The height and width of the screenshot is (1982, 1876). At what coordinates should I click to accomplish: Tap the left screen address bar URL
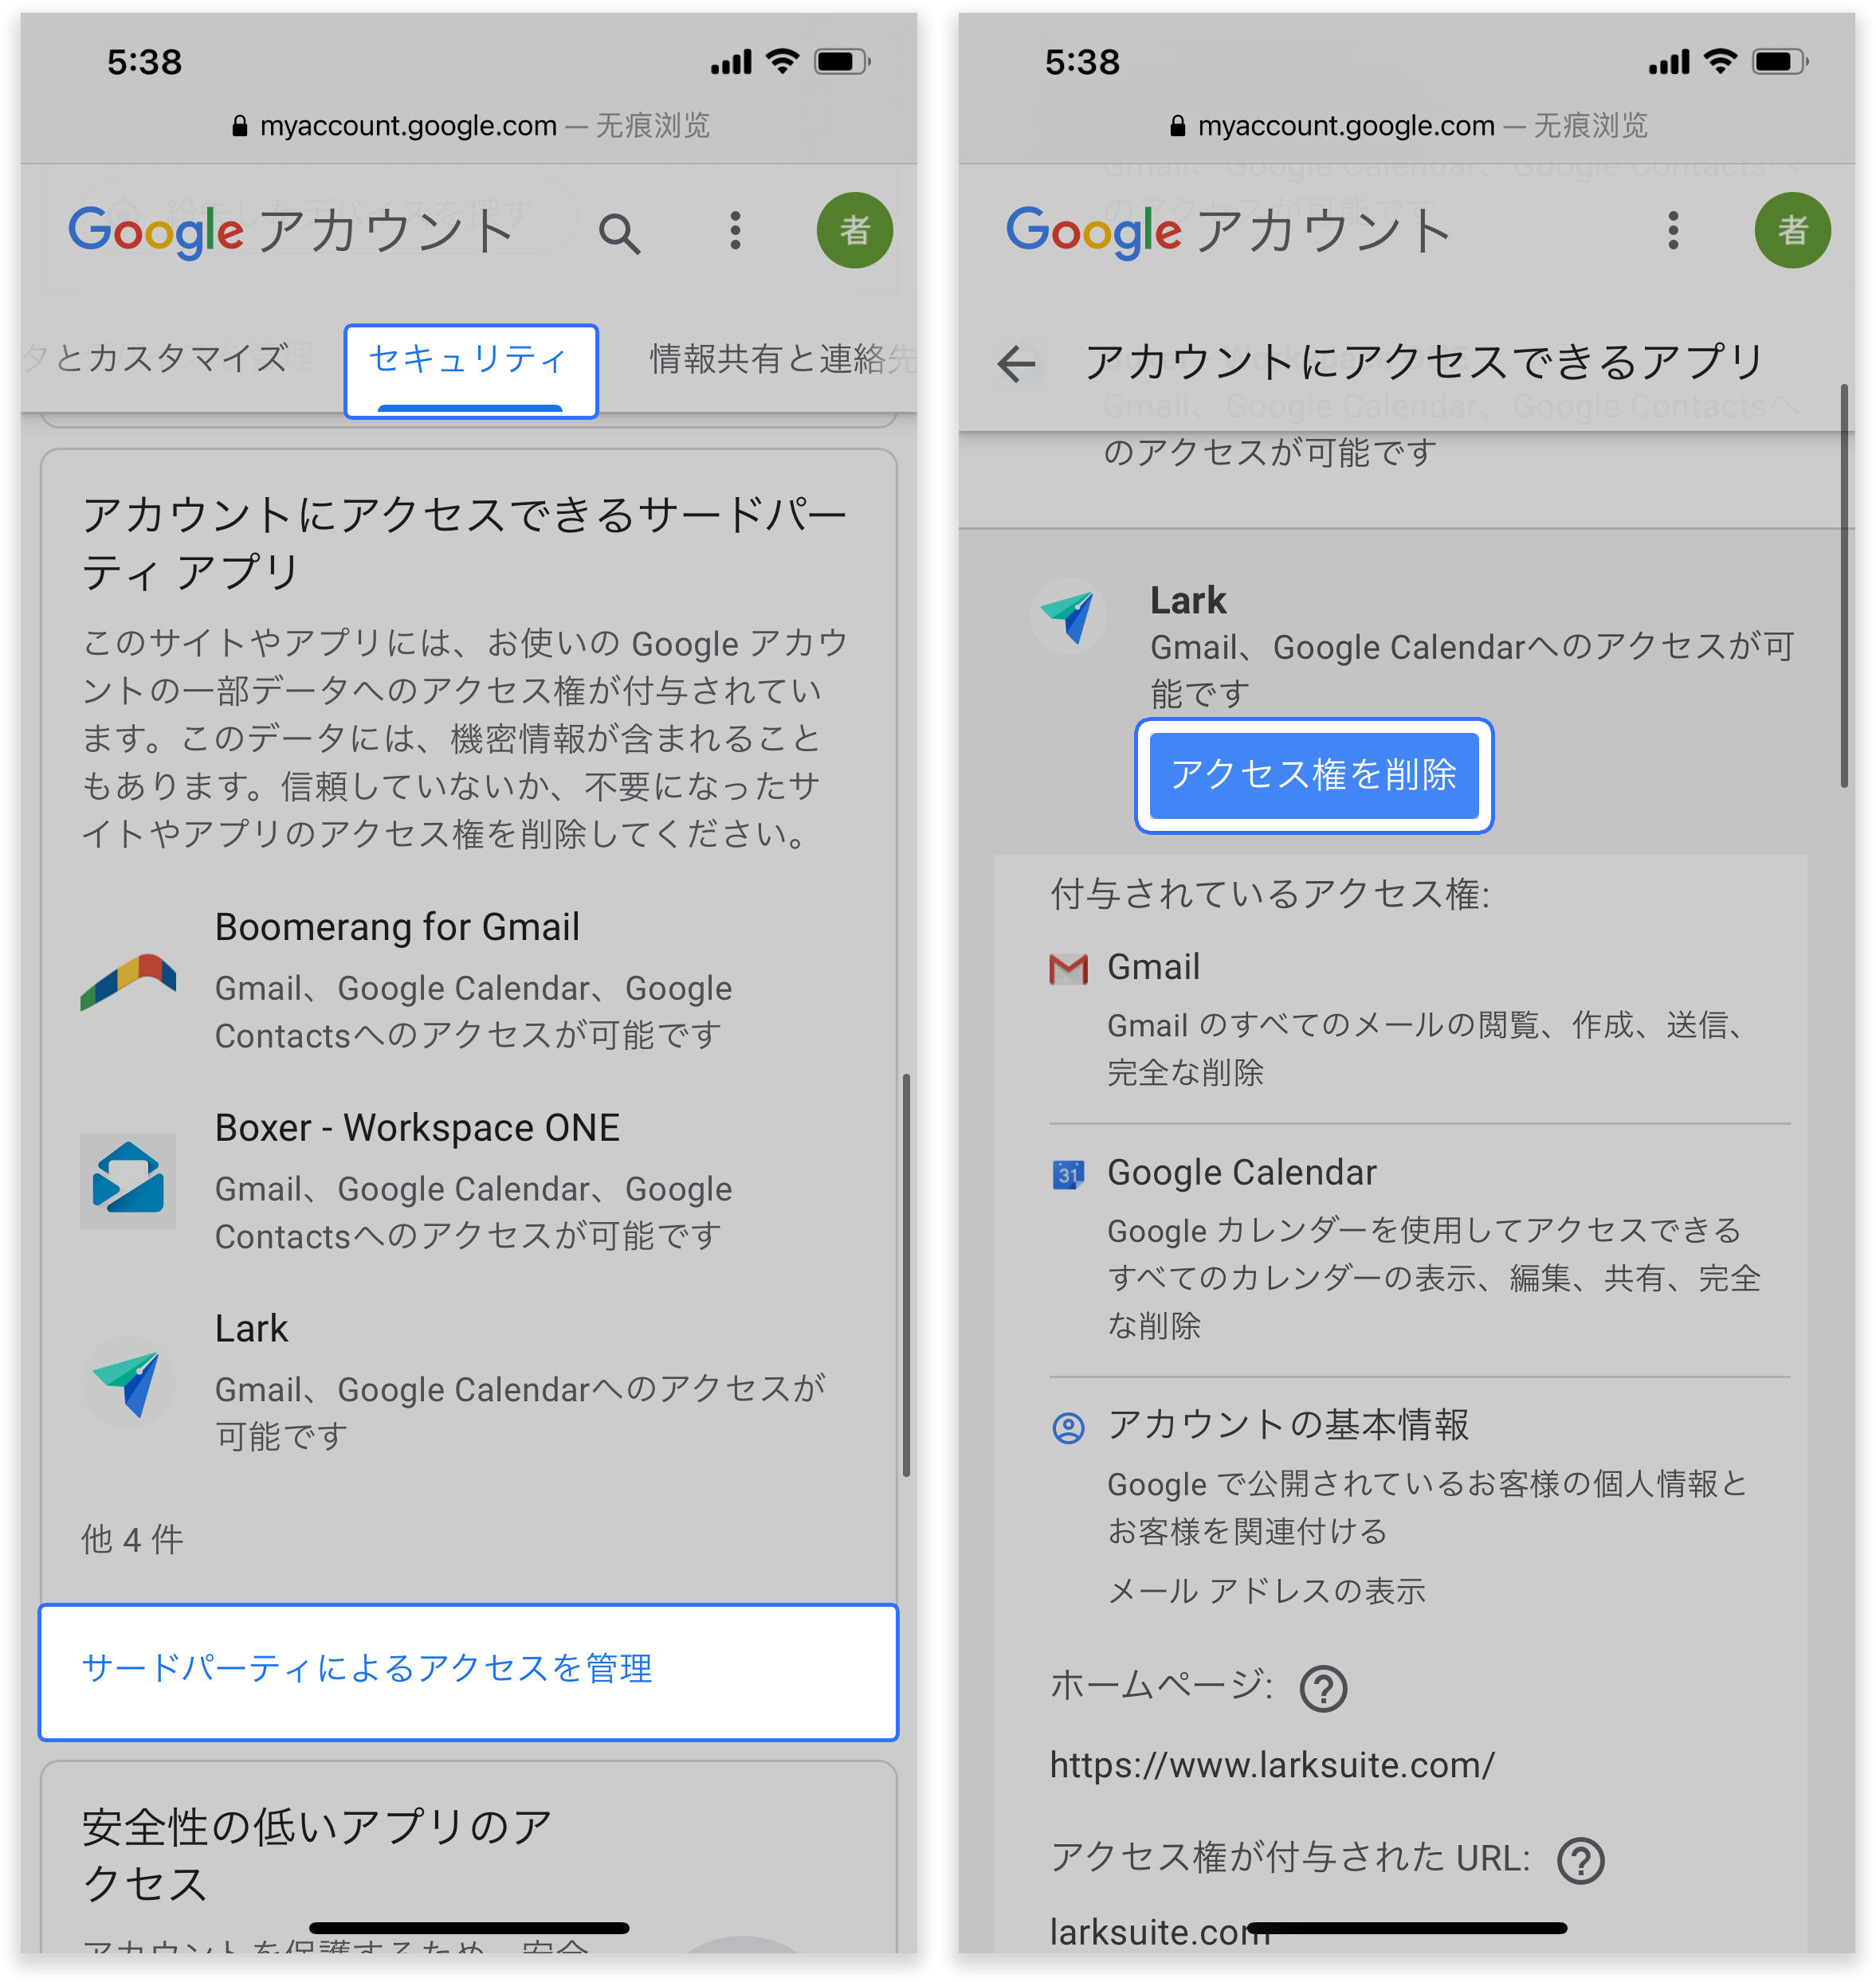coord(408,126)
